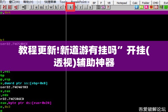Viewport: 168px width, 112px height.
Task: Open Folder using the toolbar button
Action: tap(146, 3)
